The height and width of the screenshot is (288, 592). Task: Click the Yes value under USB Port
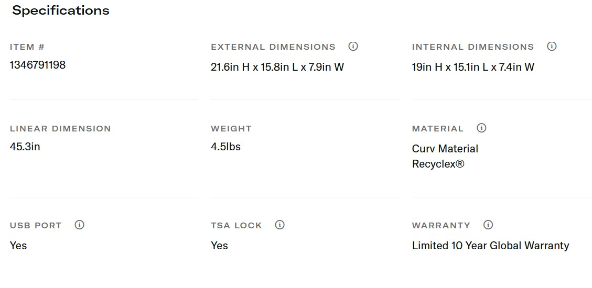pyautogui.click(x=18, y=246)
